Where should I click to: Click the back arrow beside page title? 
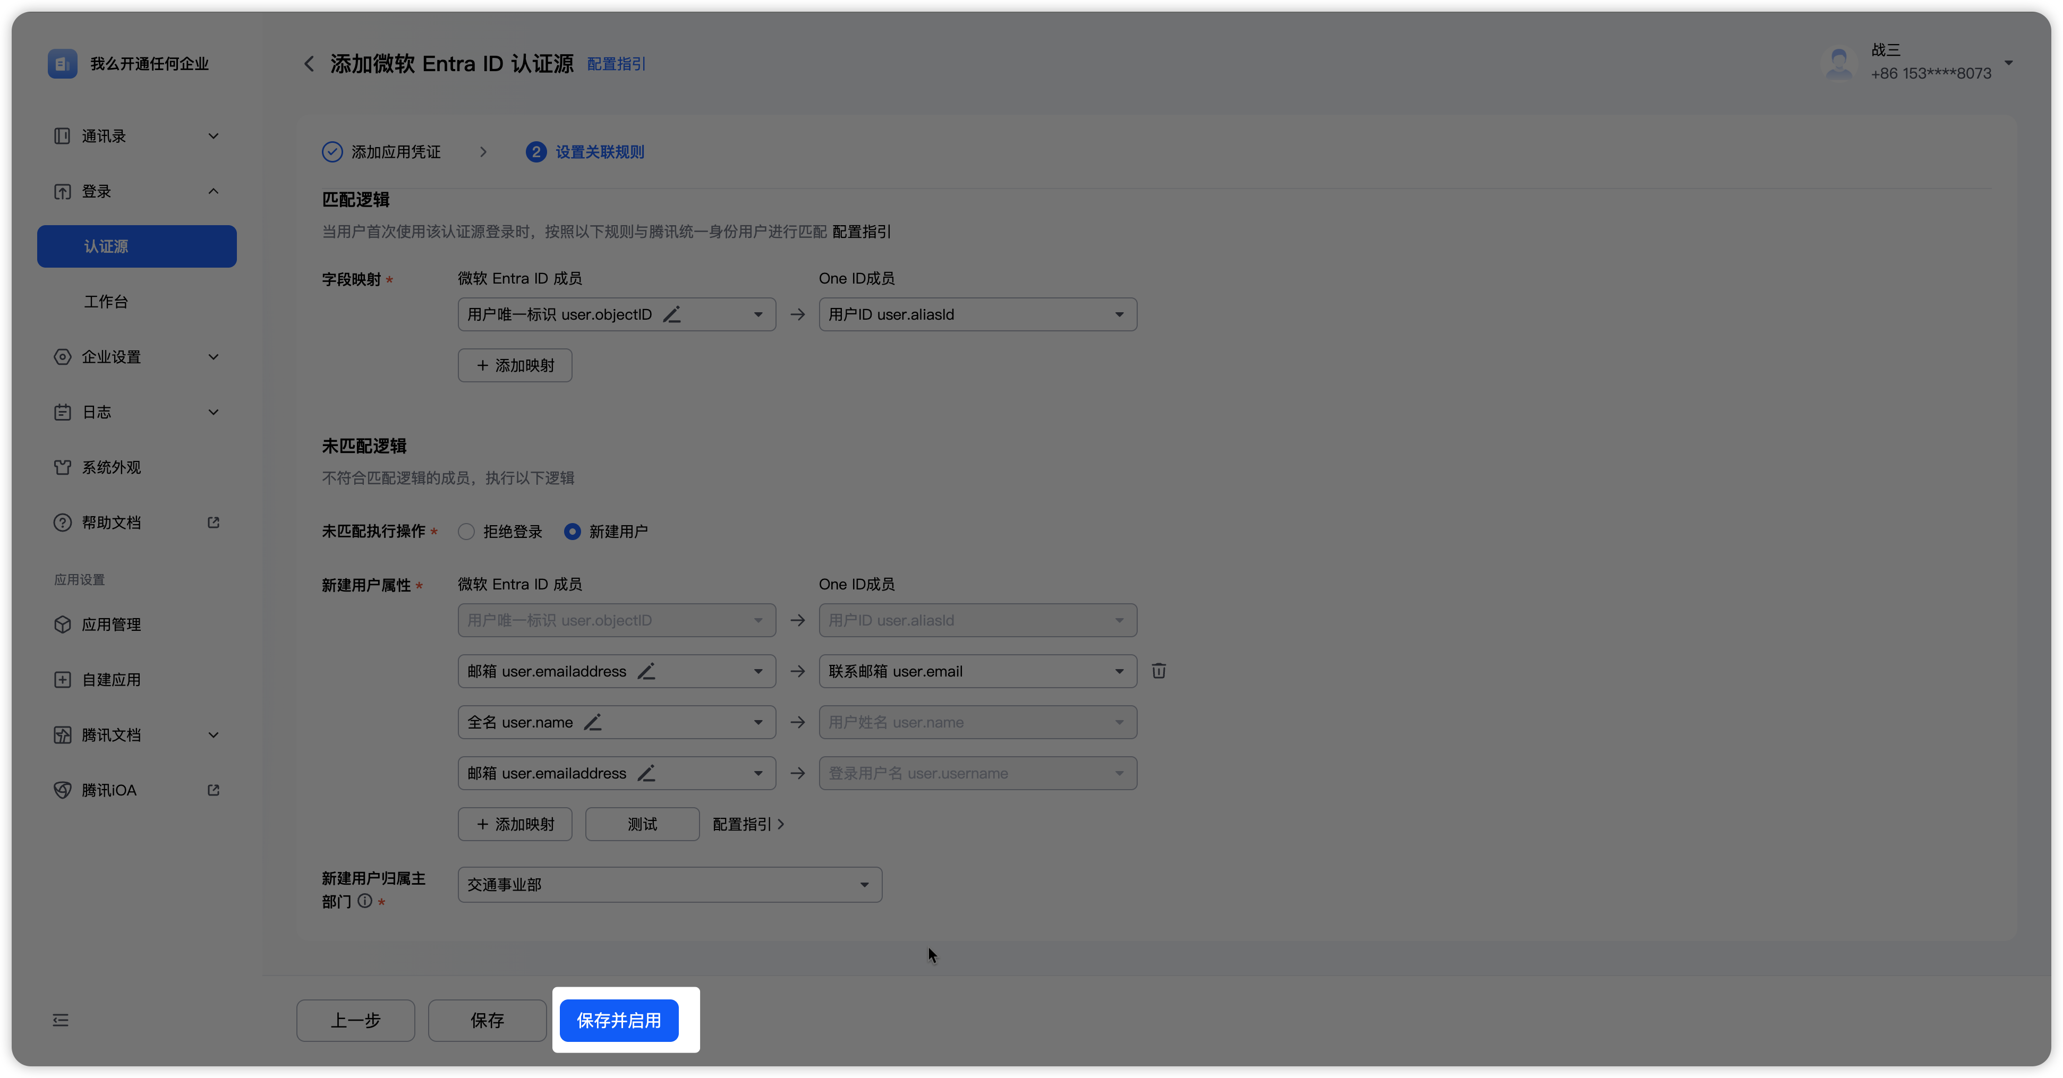coord(309,64)
